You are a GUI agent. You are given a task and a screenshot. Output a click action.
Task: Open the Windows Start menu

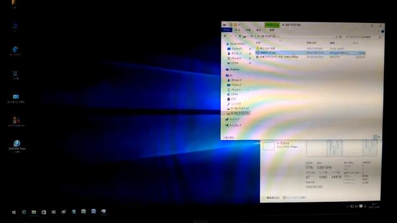tap(14, 212)
